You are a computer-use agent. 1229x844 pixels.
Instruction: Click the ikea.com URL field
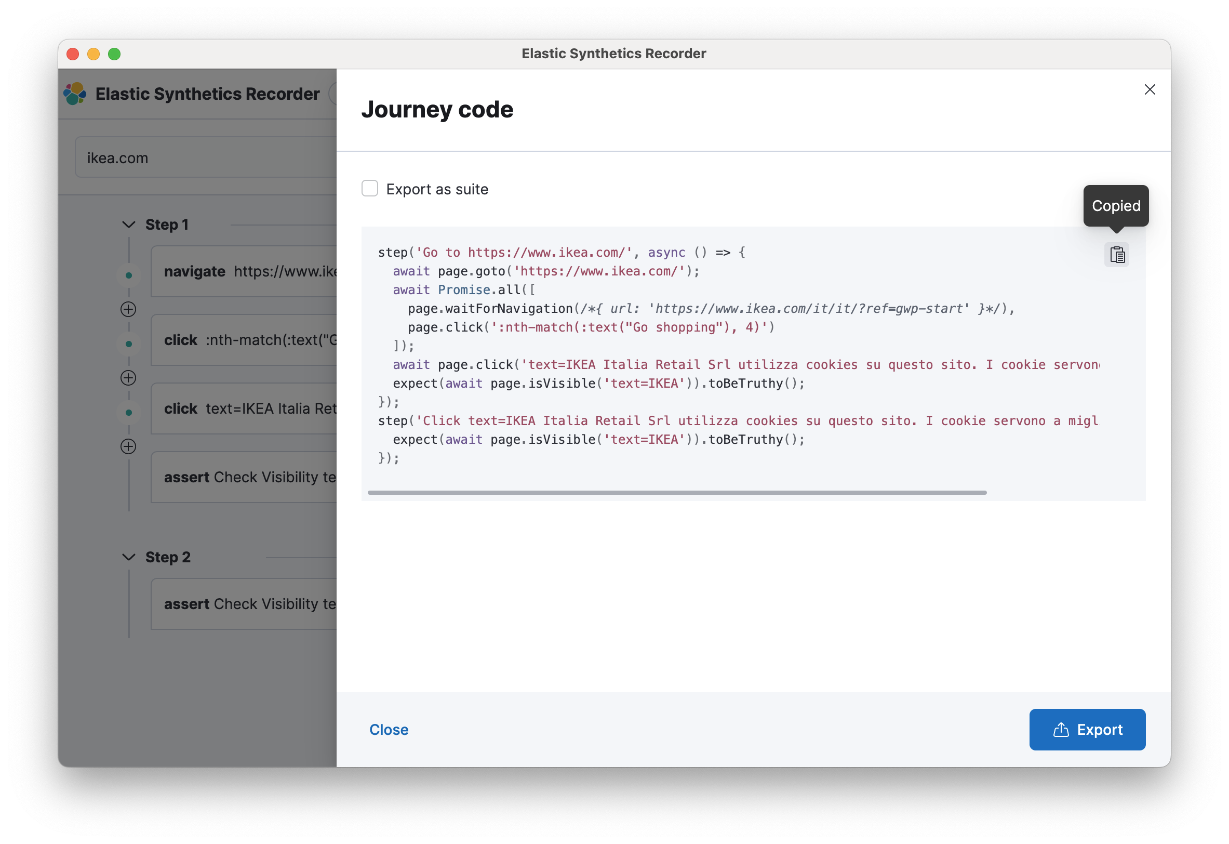[206, 156]
